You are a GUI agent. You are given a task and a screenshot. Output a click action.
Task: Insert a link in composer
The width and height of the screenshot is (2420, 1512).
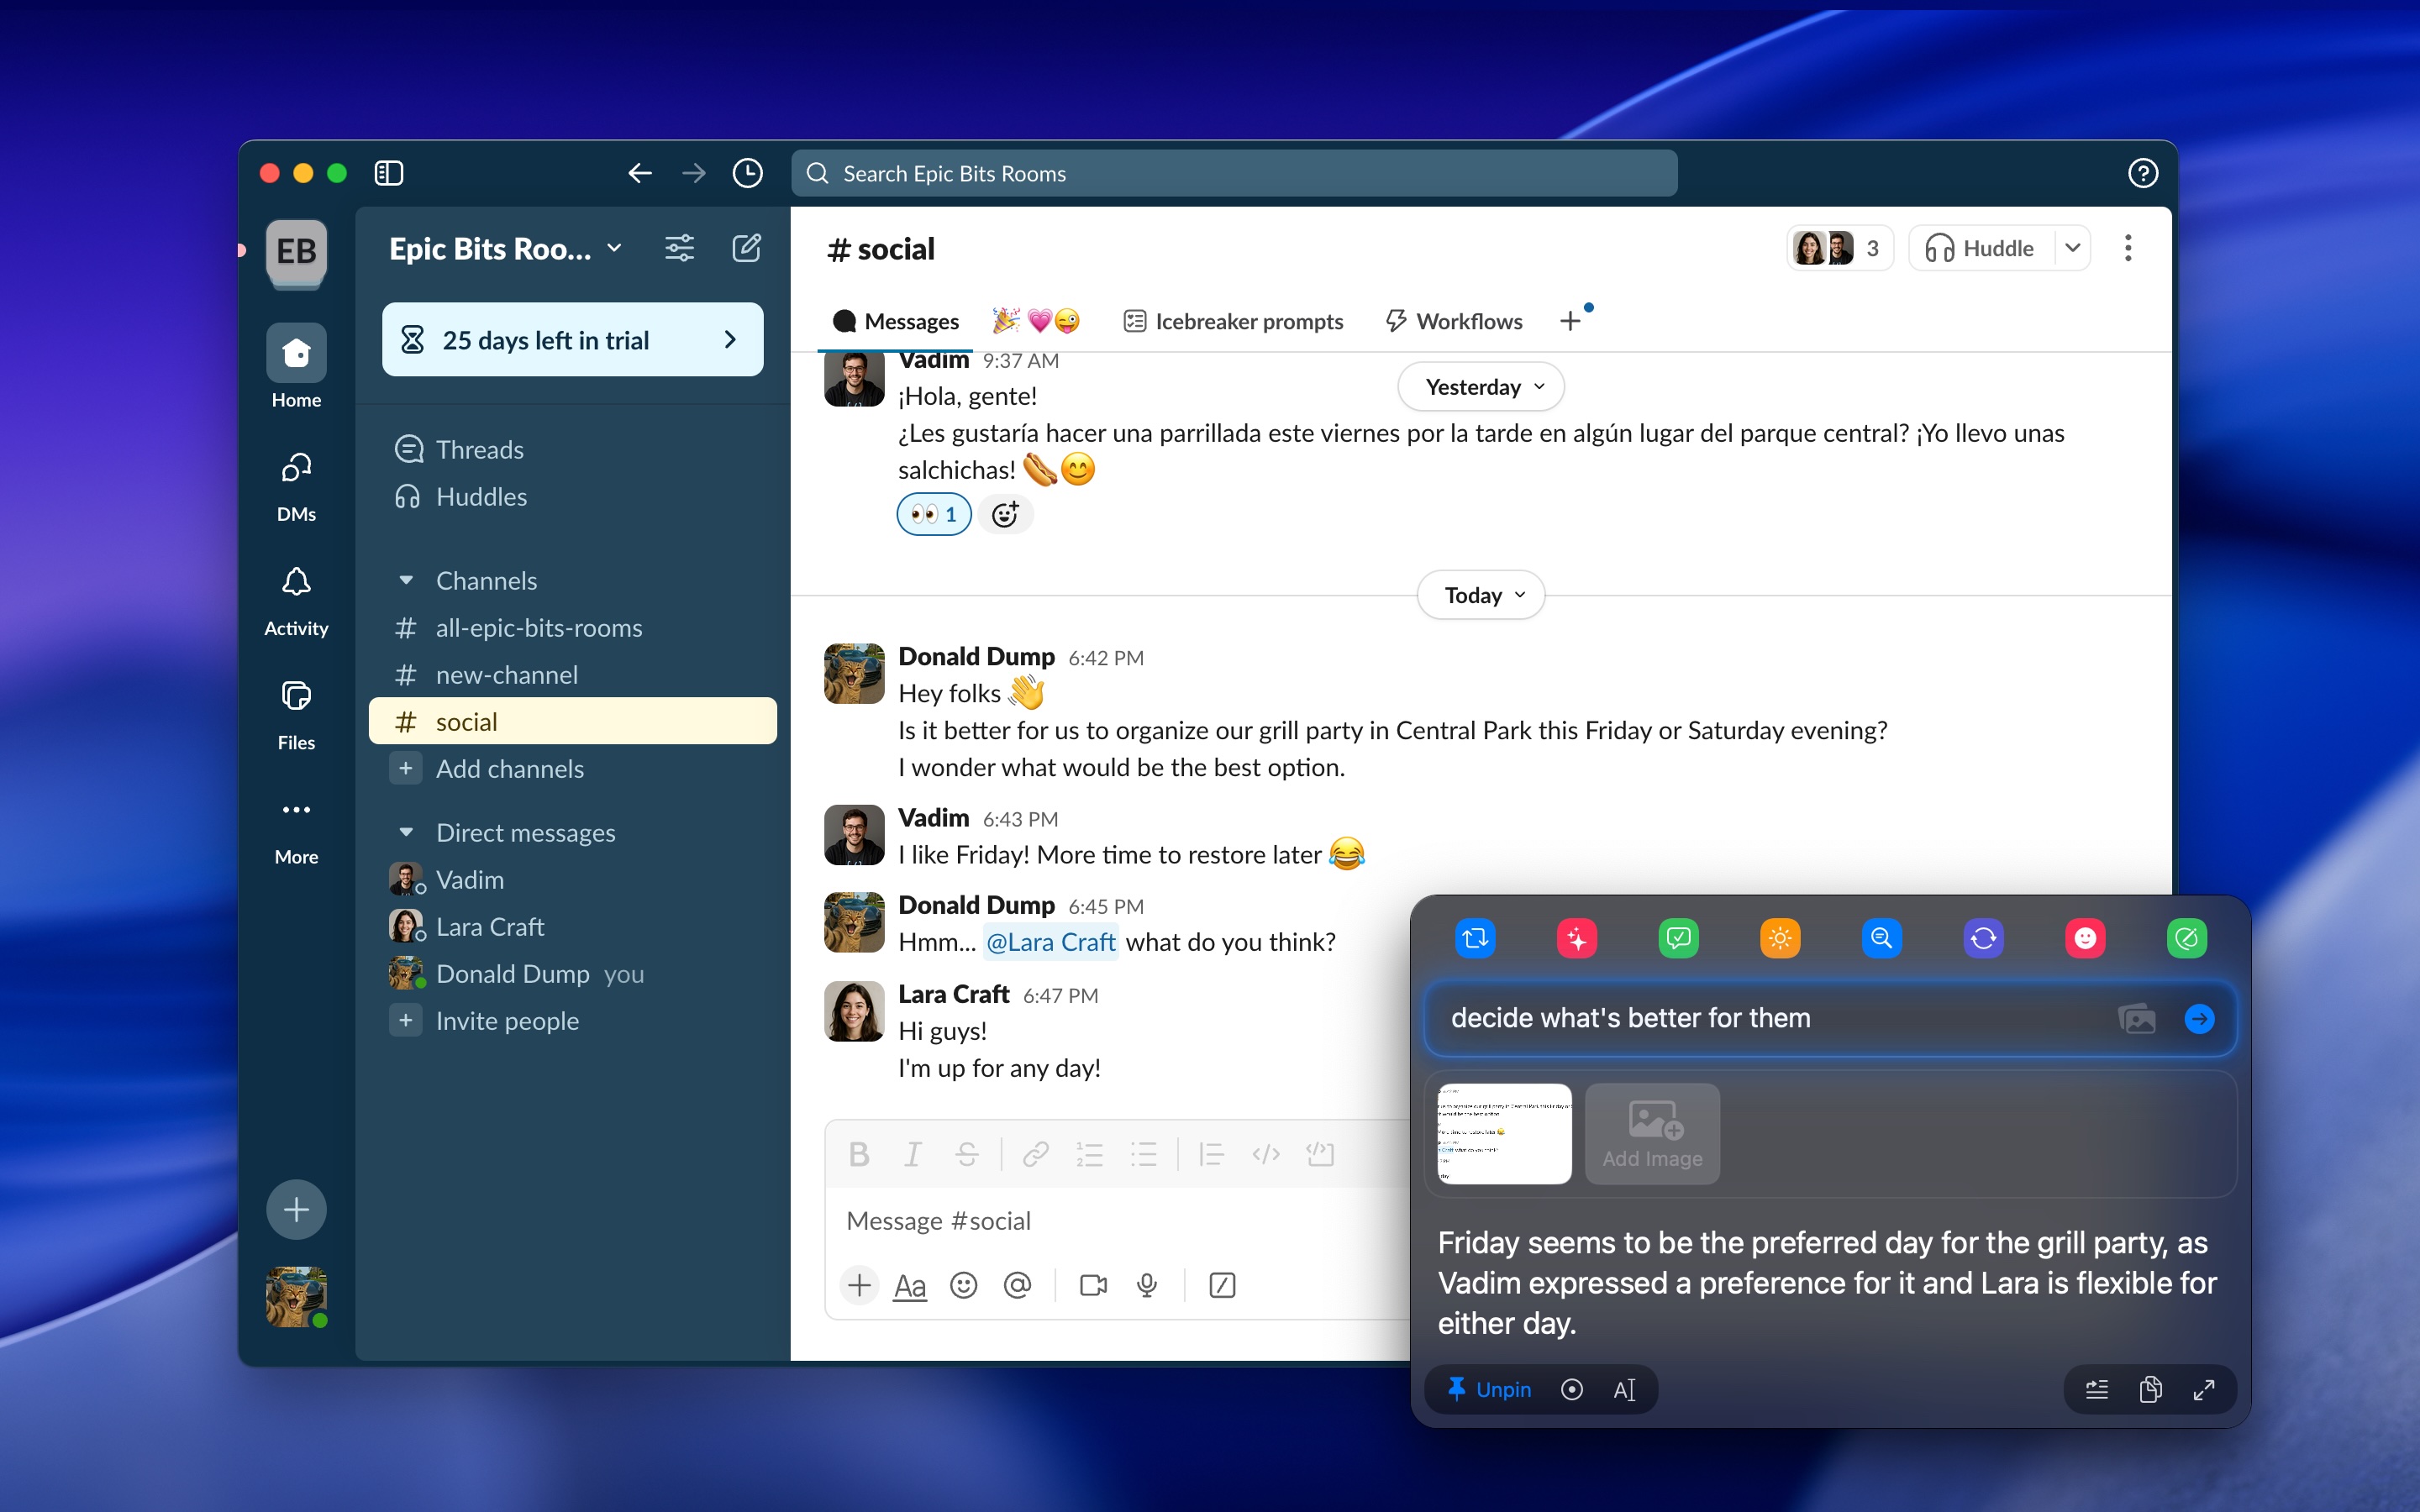point(1035,1154)
